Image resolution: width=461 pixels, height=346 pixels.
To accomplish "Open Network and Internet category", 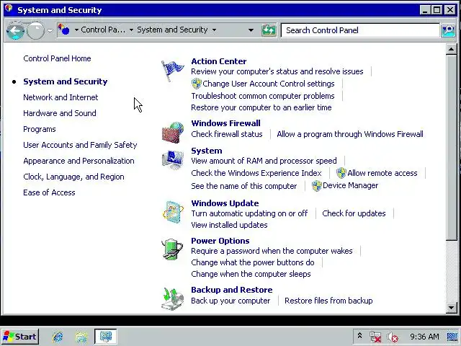I will click(x=61, y=97).
